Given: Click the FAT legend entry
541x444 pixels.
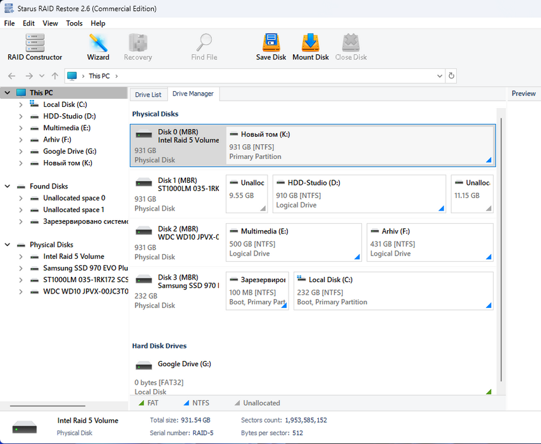Looking at the screenshot, I should pyautogui.click(x=148, y=403).
